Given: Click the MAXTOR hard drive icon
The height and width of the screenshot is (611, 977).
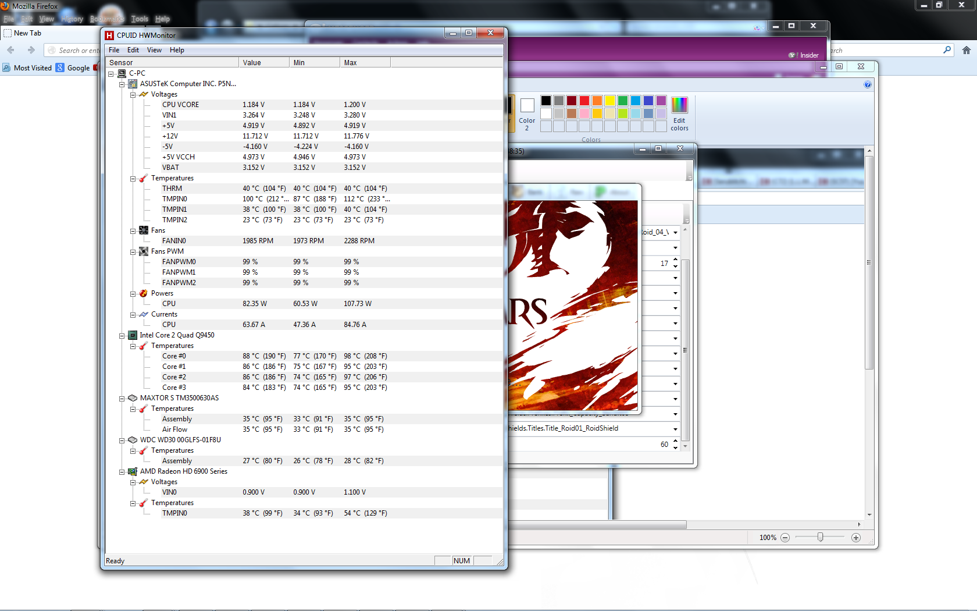Looking at the screenshot, I should pyautogui.click(x=133, y=398).
